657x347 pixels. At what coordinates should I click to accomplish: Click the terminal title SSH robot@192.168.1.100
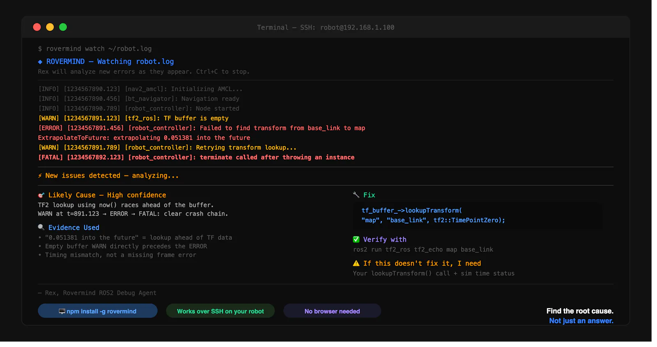[326, 27]
